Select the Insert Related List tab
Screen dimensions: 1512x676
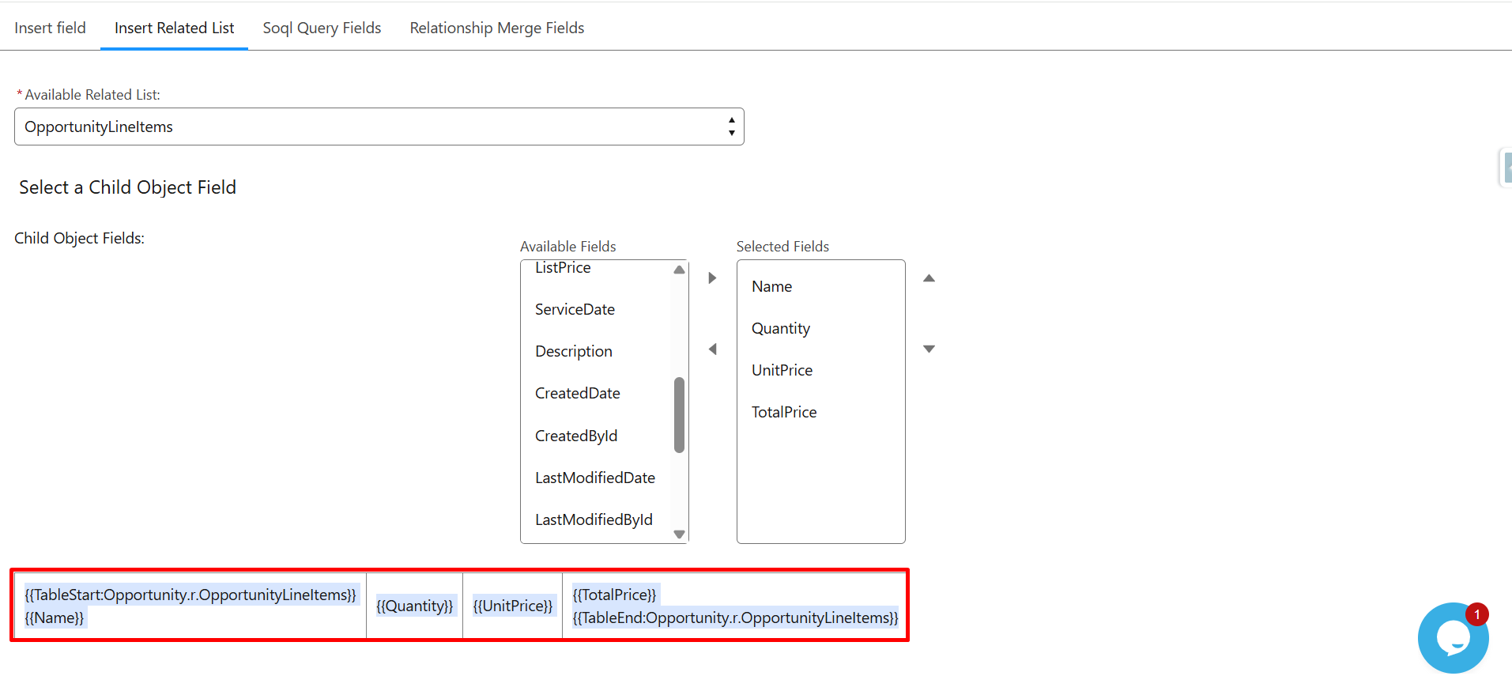point(174,28)
